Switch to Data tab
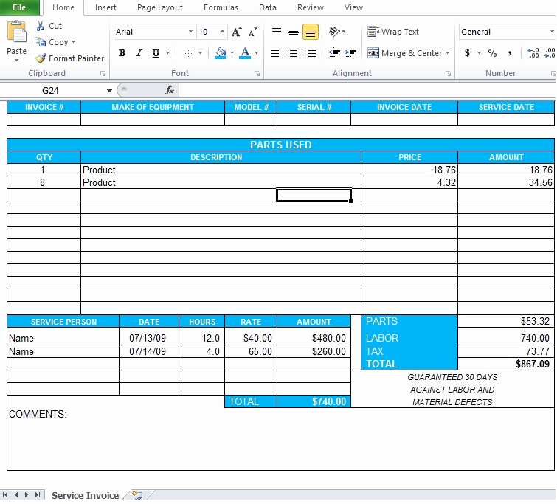 pos(268,7)
